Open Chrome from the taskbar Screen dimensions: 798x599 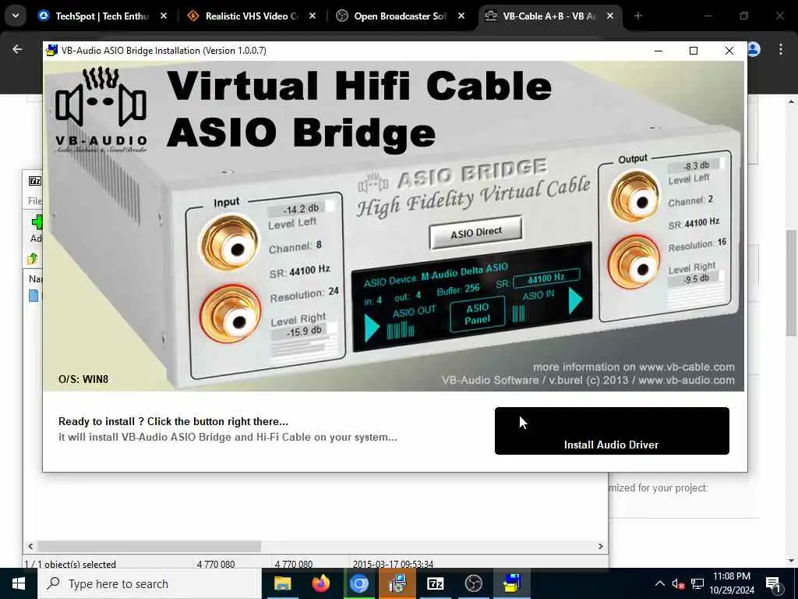(x=358, y=583)
